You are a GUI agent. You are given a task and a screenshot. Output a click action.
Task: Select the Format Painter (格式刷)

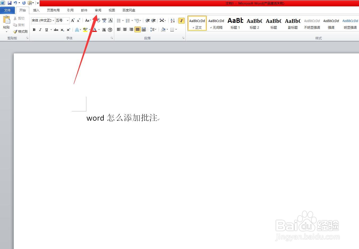click(20, 31)
